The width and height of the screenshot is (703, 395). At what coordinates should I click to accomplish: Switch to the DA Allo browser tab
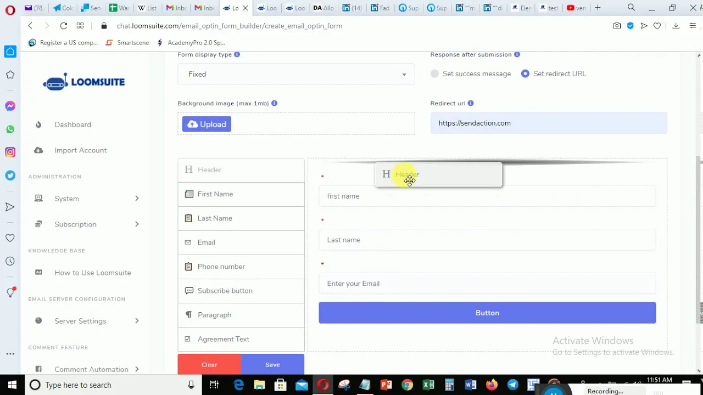coord(323,8)
